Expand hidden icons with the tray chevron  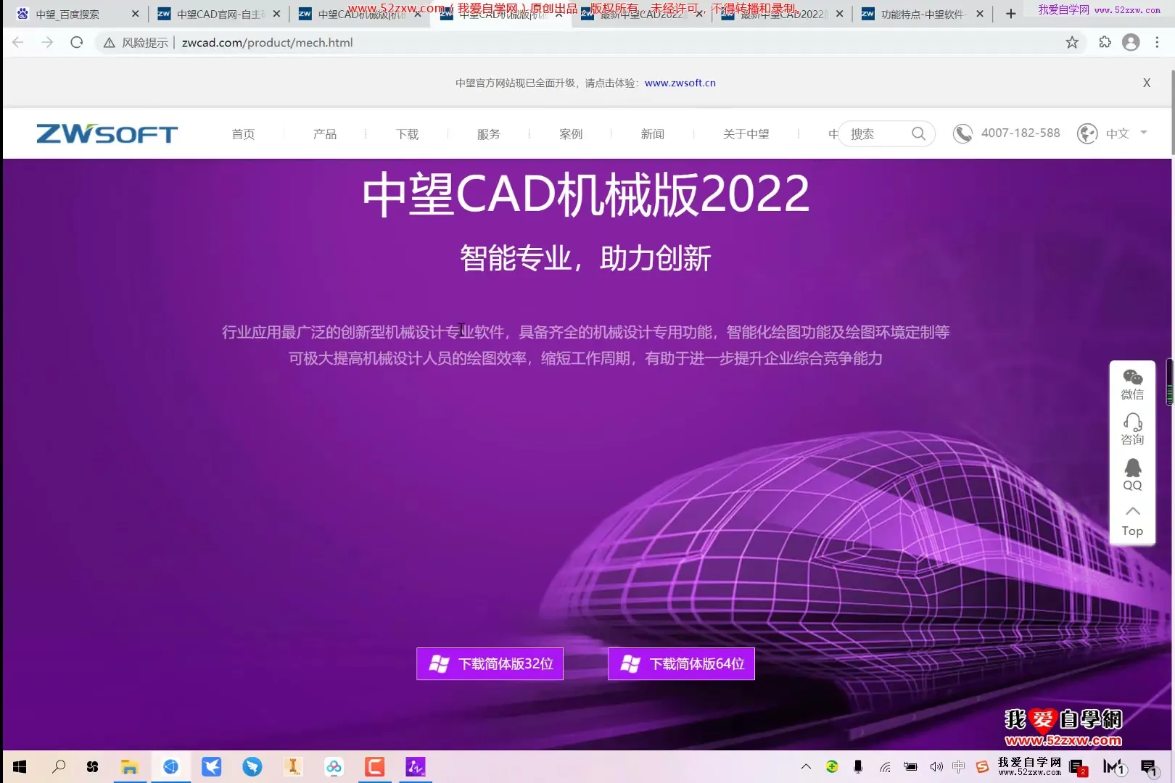click(x=806, y=766)
